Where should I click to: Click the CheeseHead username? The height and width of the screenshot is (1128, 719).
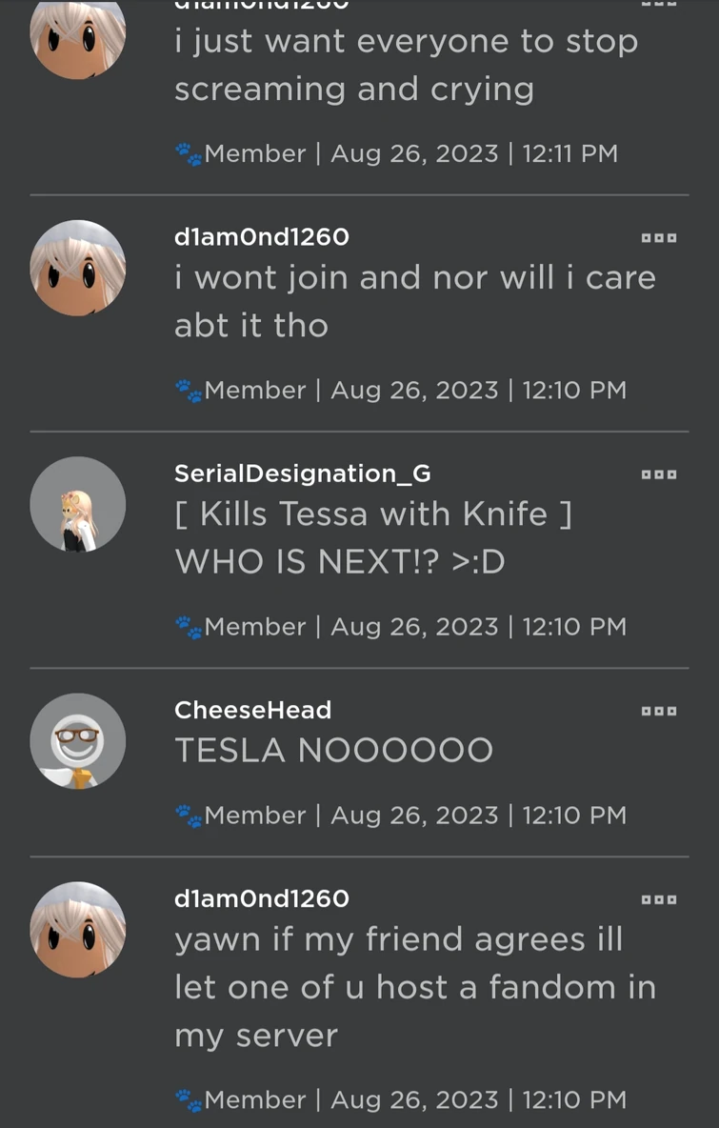pyautogui.click(x=252, y=710)
